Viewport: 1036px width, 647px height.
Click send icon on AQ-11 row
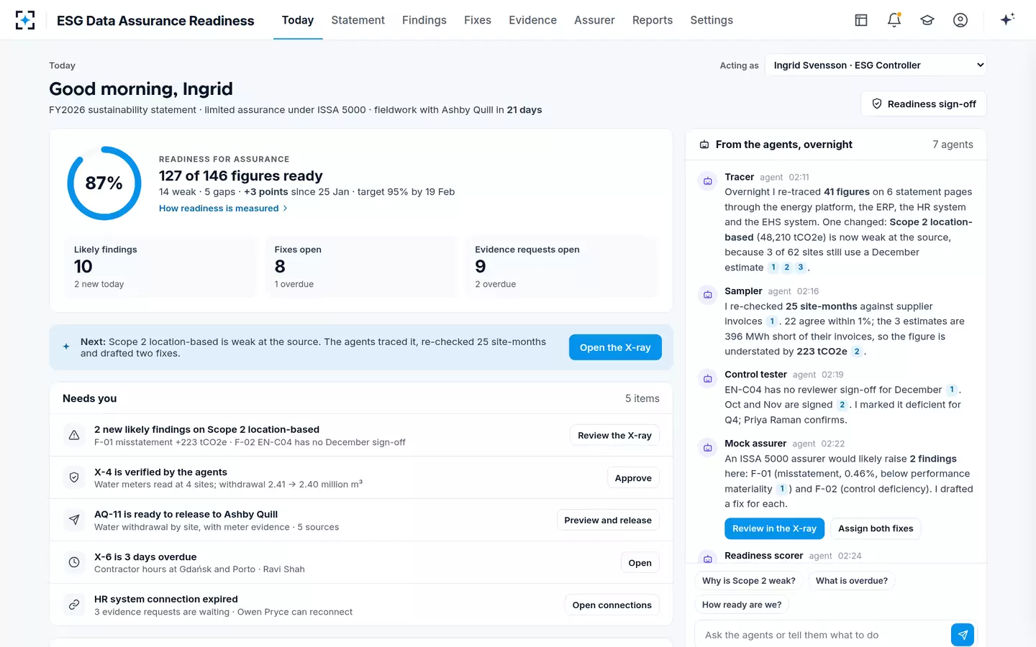pos(74,520)
